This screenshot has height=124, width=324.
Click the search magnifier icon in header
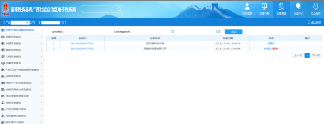coord(119,9)
